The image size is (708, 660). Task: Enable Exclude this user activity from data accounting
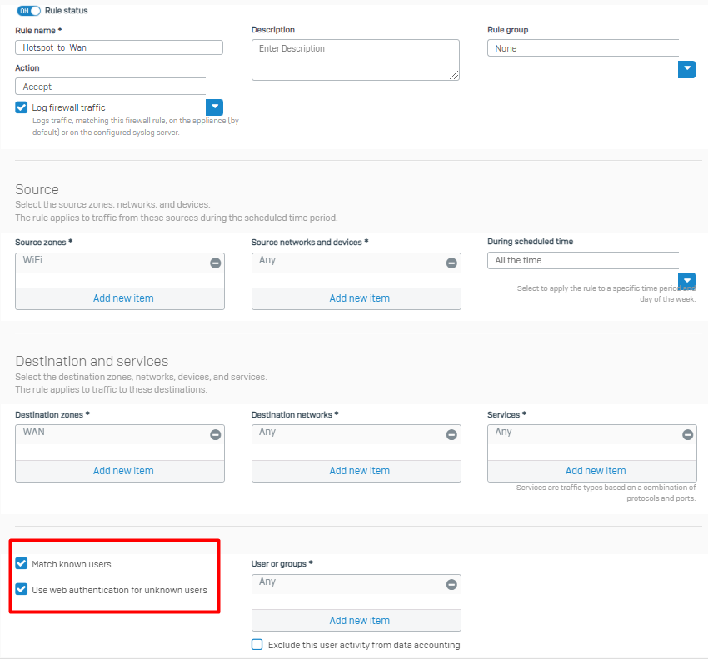coord(257,645)
